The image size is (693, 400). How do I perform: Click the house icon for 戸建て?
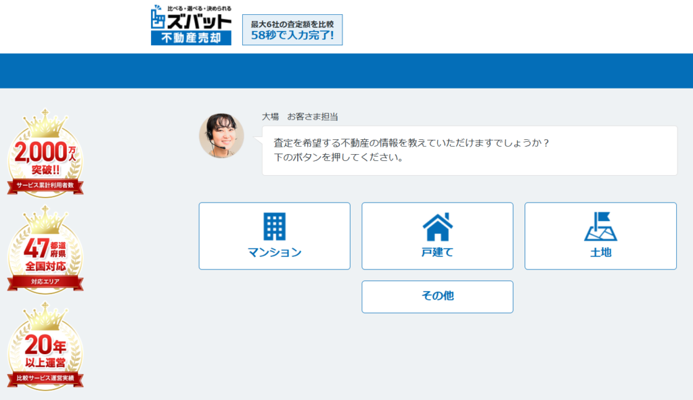437,227
